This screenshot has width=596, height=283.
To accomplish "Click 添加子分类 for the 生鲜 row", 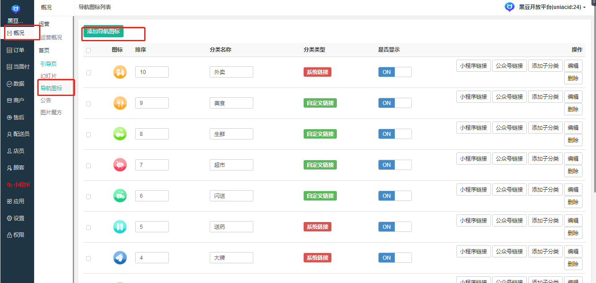I will 545,128.
